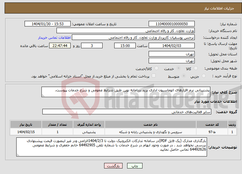Click the نام خدمت column header
The image size is (242, 174).
click(x=150, y=125)
